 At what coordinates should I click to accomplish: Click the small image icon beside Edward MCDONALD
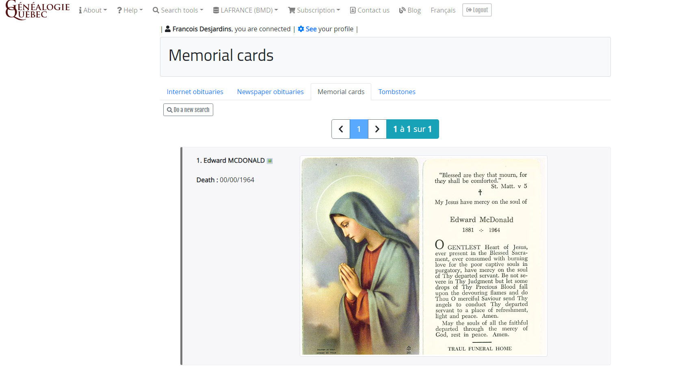pos(270,161)
